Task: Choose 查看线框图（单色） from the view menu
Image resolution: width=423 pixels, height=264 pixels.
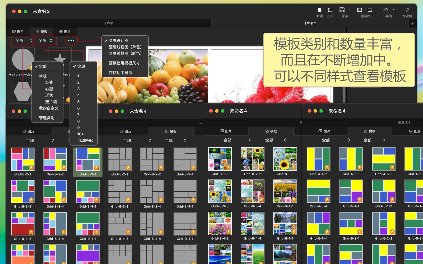Action: click(125, 47)
